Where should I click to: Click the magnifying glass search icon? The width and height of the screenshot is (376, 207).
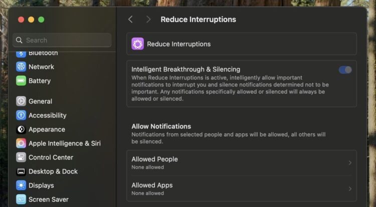pos(19,40)
